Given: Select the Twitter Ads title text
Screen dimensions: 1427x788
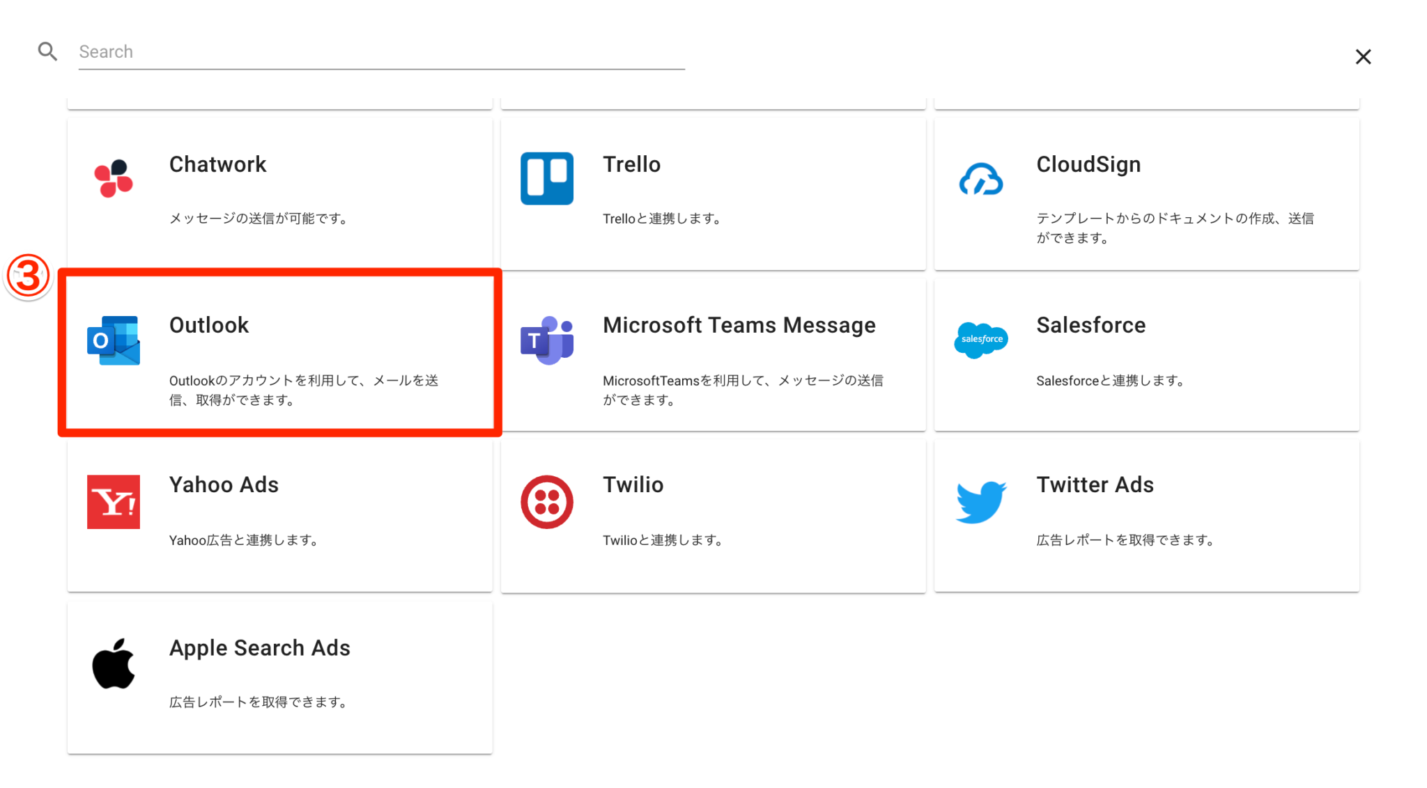Looking at the screenshot, I should click(x=1095, y=484).
